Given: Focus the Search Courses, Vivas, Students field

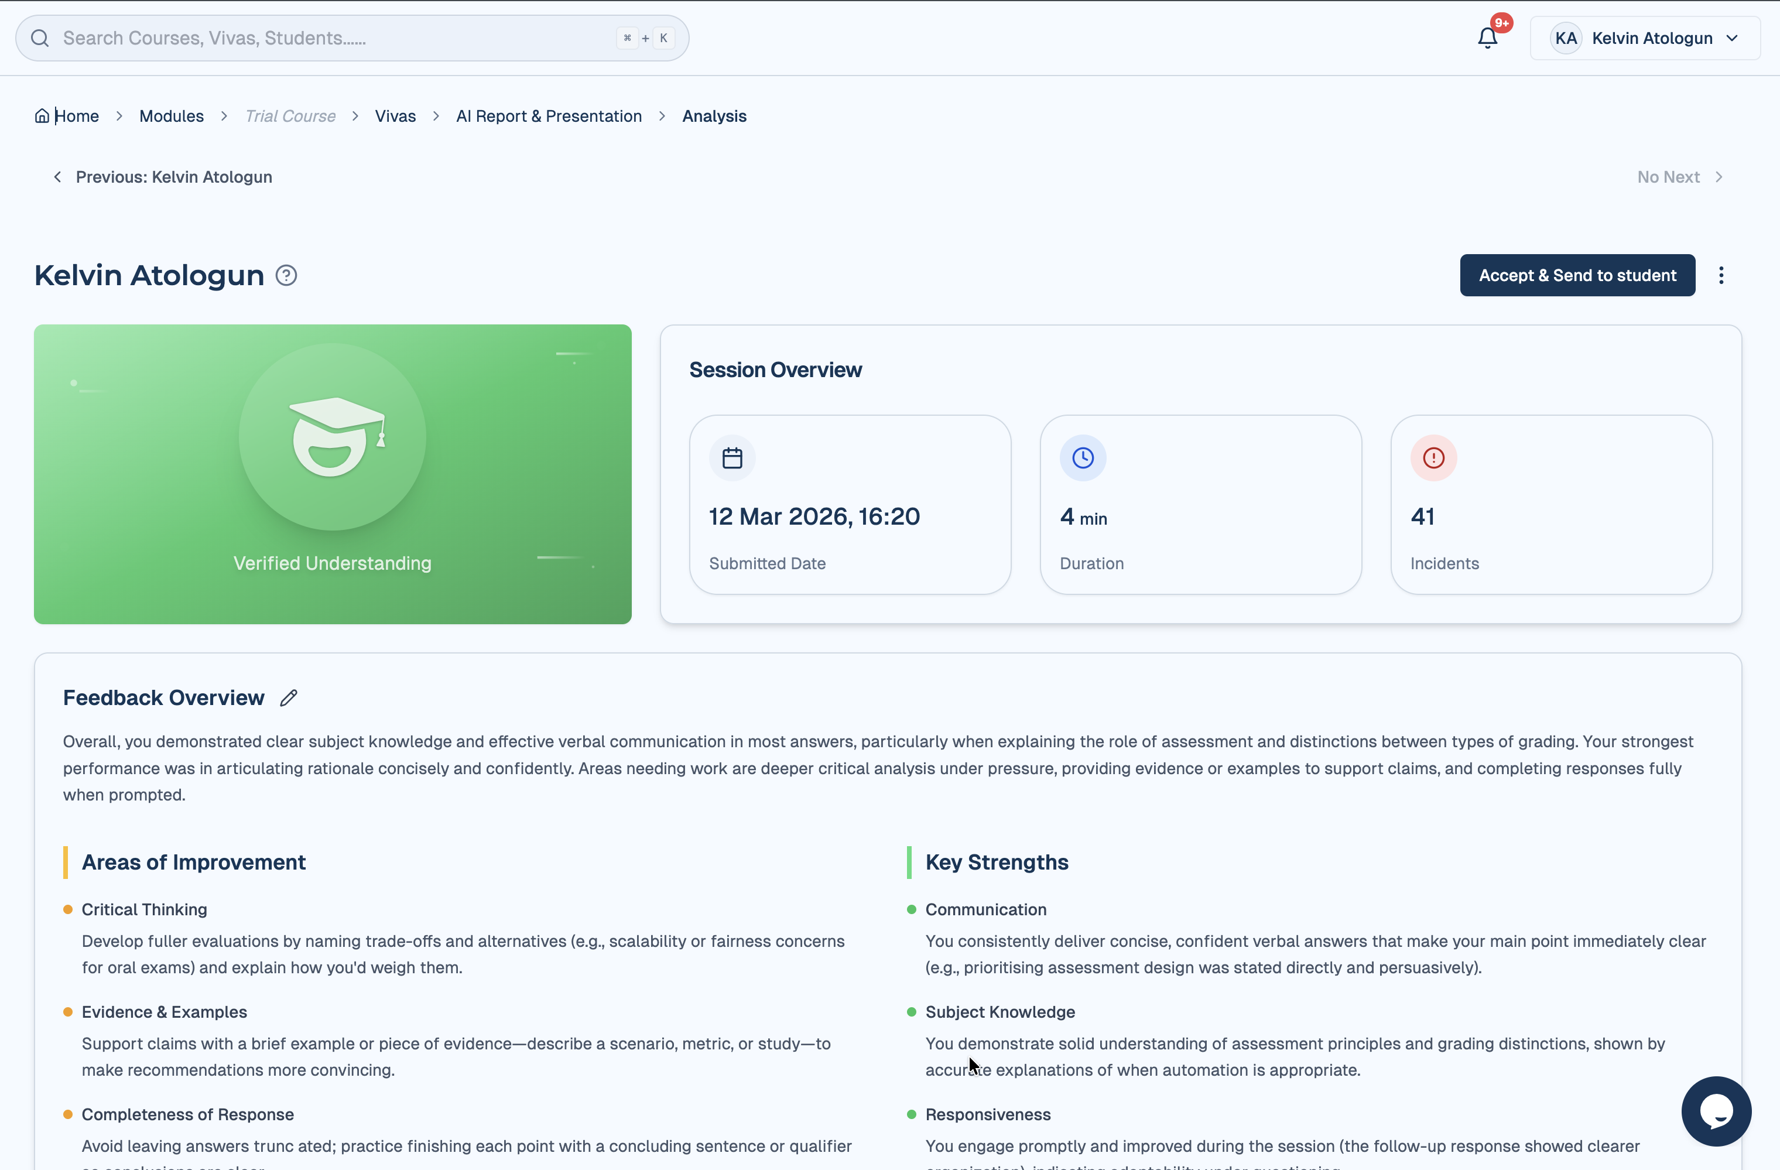Looking at the screenshot, I should 351,38.
